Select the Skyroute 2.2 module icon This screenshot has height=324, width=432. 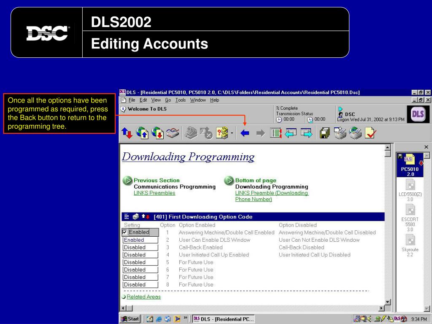coord(410,245)
